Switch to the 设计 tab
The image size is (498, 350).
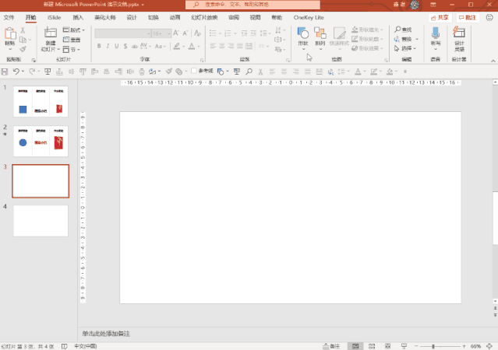[132, 16]
